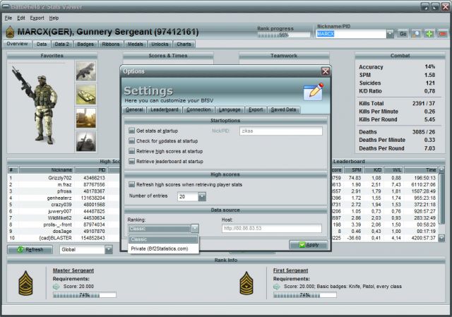Switch to the Connection settings tab

coord(198,110)
